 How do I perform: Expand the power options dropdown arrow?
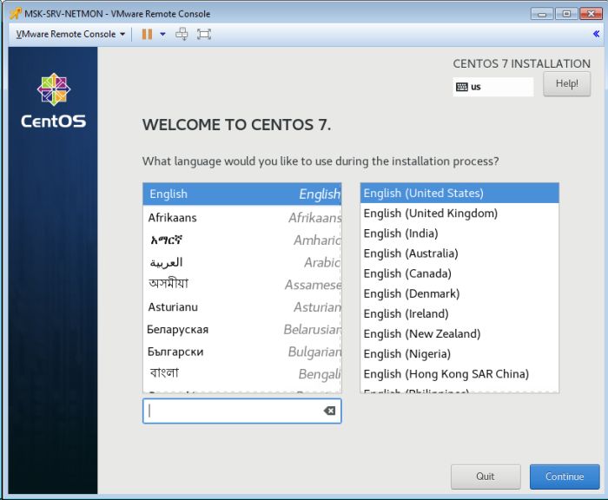tap(163, 34)
